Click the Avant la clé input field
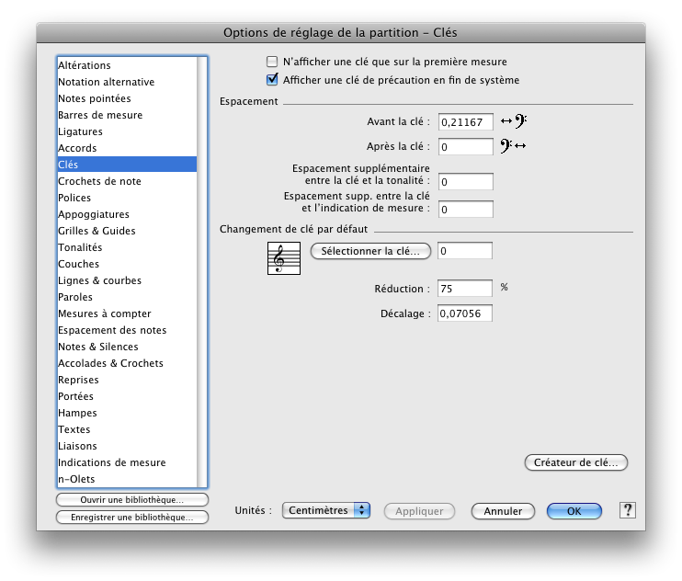The width and height of the screenshot is (682, 581). (465, 121)
